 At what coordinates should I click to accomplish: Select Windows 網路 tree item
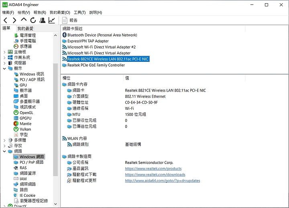29,157
